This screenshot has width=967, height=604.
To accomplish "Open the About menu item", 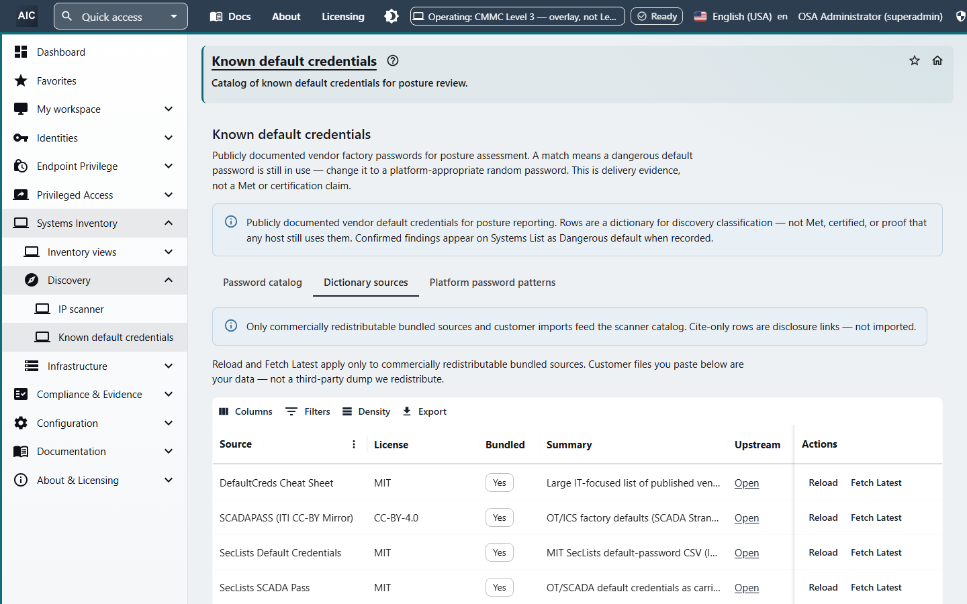I will [286, 16].
